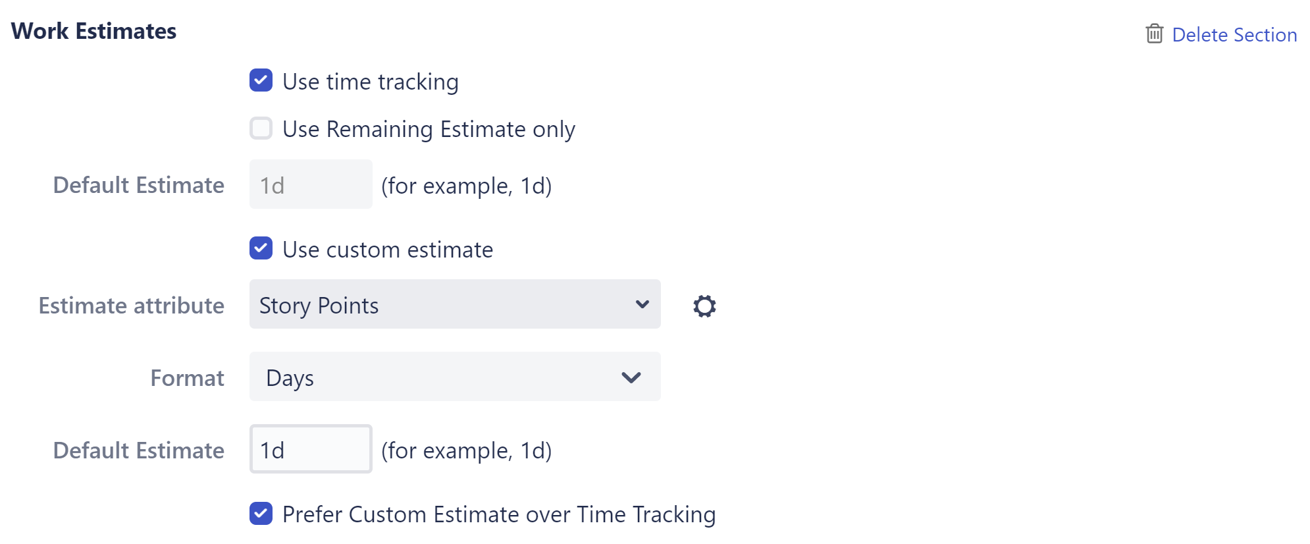This screenshot has height=544, width=1310.
Task: Click the lower Default Estimate input field
Action: coord(311,449)
